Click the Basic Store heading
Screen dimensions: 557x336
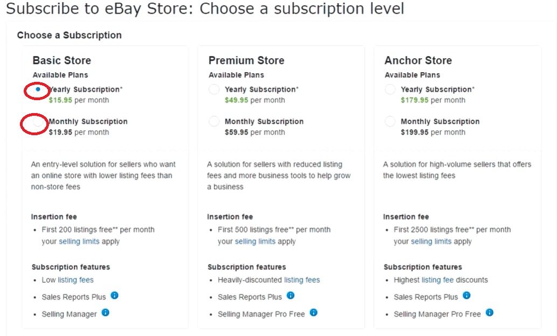[x=62, y=60]
